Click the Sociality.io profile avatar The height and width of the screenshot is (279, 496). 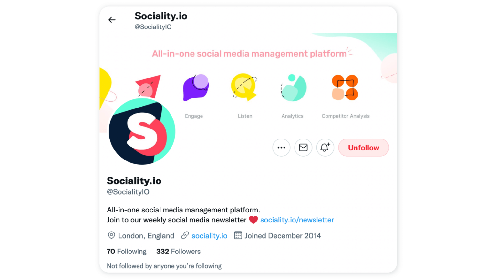tap(142, 131)
